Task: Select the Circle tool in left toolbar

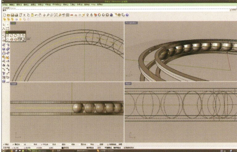Action: point(4,32)
